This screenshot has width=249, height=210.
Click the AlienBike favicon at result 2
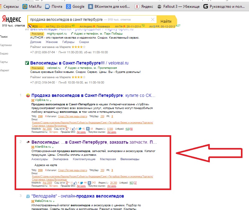[28, 142]
